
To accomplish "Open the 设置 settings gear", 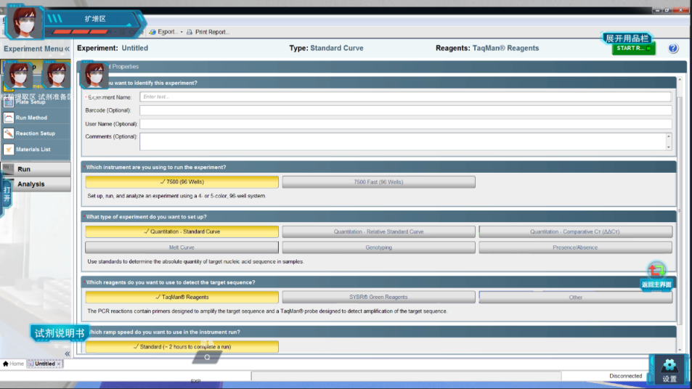I will click(669, 369).
